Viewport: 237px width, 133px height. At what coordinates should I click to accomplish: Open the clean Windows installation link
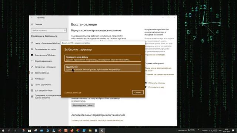click(x=97, y=120)
